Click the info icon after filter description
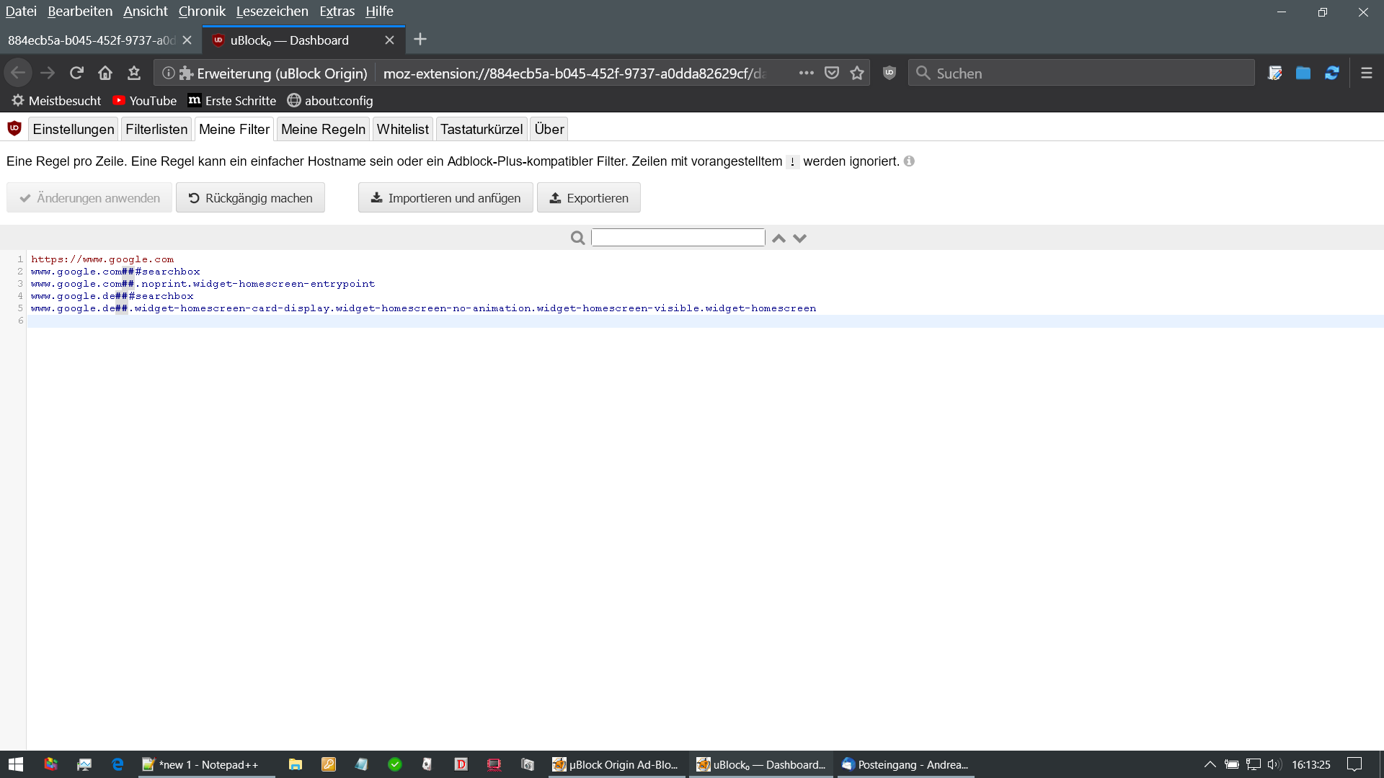This screenshot has width=1384, height=778. point(909,161)
